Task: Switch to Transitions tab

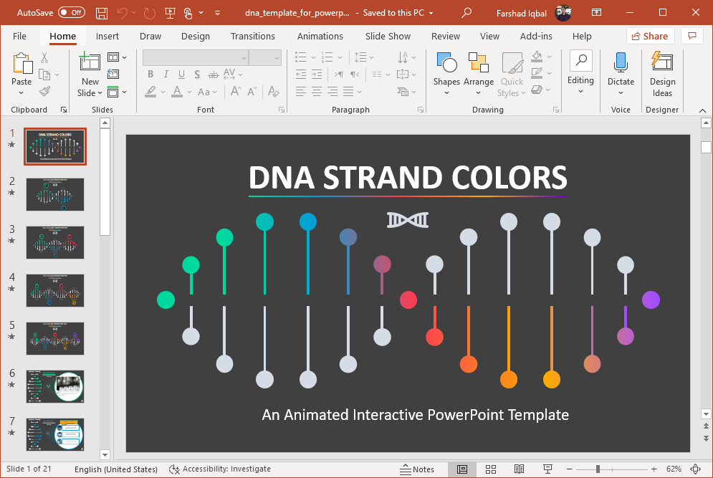Action: tap(253, 36)
